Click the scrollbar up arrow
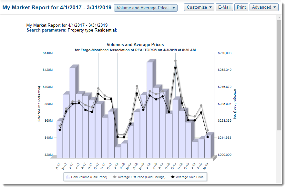This screenshot has width=287, height=189. pos(279,18)
